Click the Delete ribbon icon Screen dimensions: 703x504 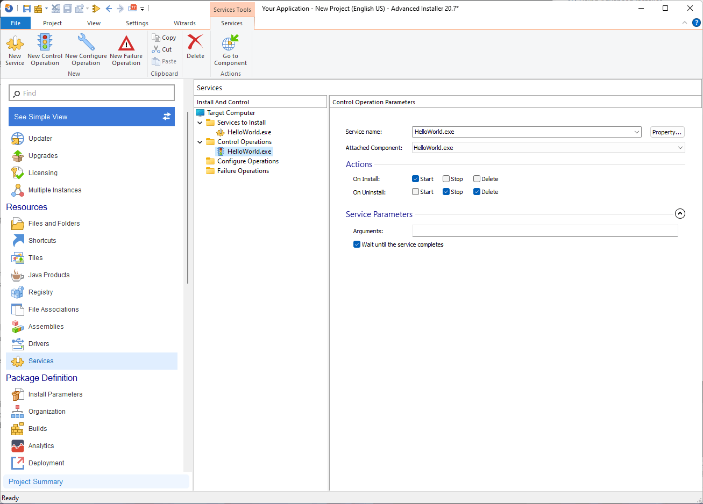(195, 46)
